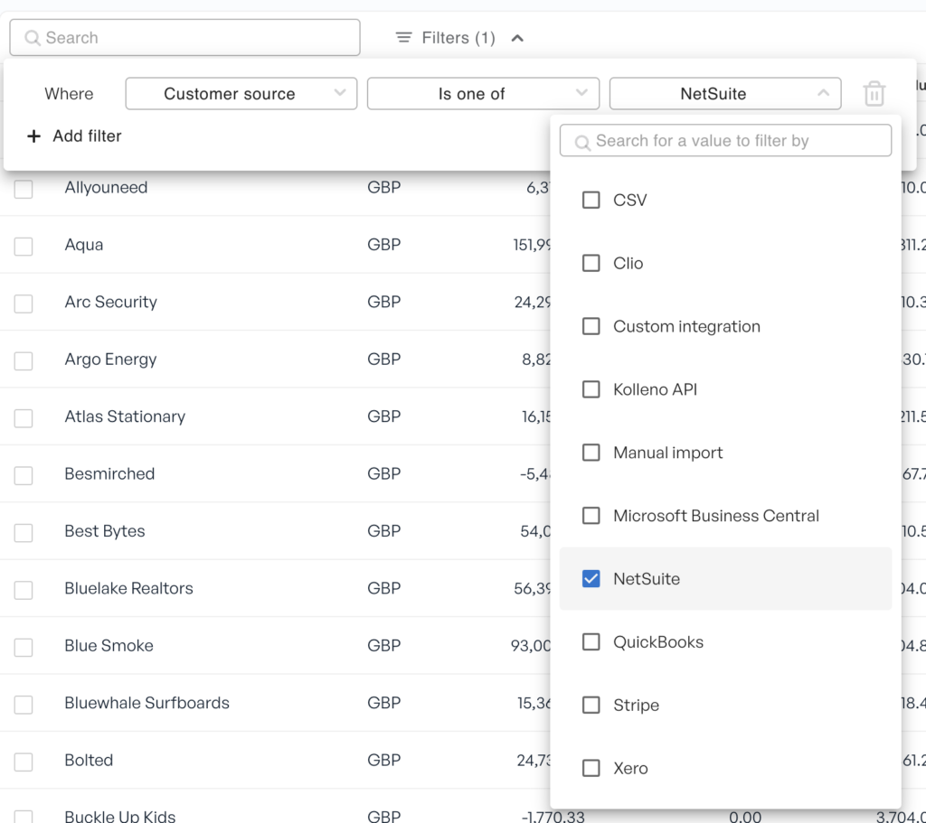Select Microsoft Business Central option
Image resolution: width=926 pixels, height=823 pixels.
591,516
